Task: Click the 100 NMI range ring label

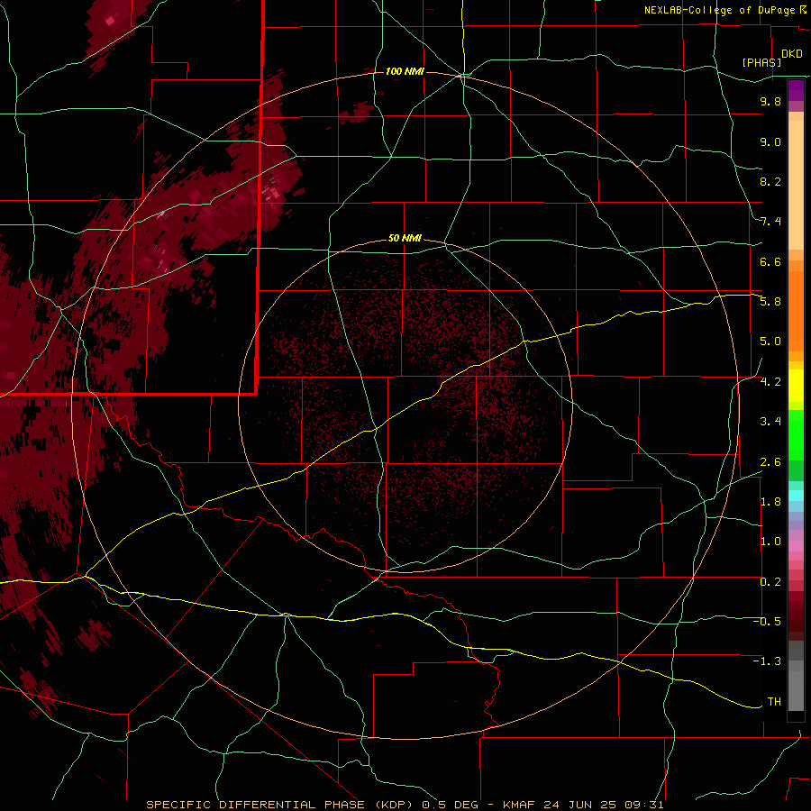Action: point(405,71)
